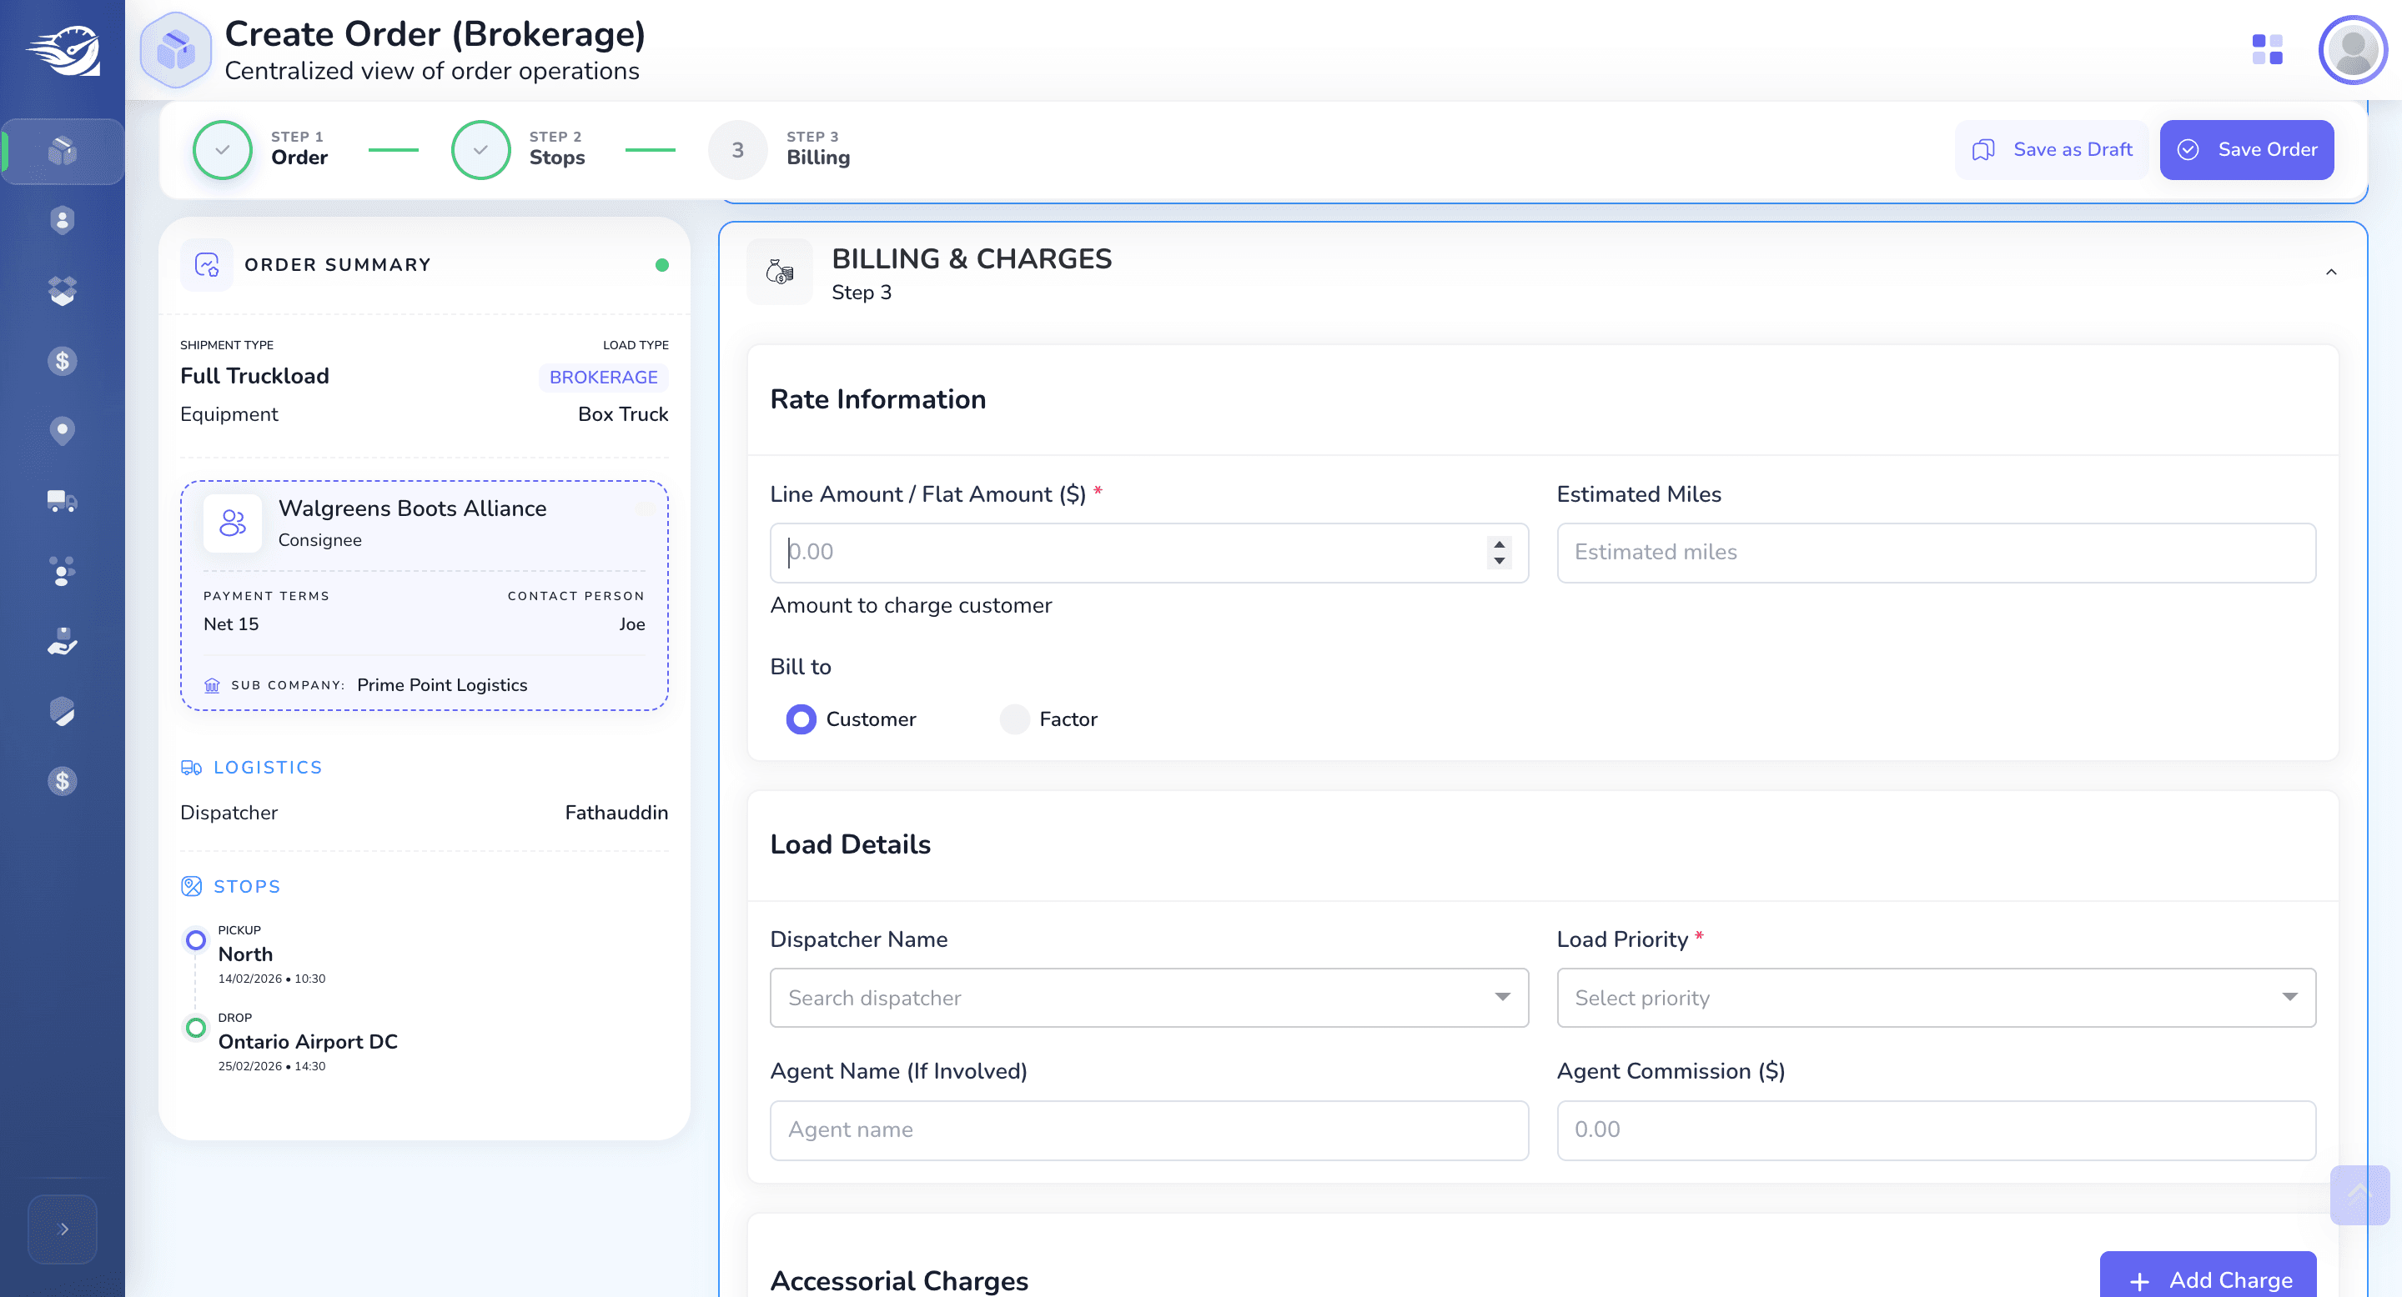The height and width of the screenshot is (1297, 2402).
Task: Open the upper dollar sign sidebar icon
Action: click(63, 361)
